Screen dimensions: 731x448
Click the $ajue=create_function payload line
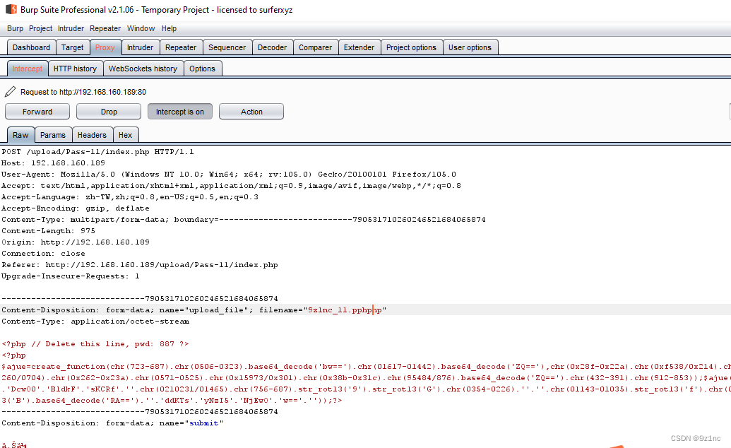click(x=366, y=366)
